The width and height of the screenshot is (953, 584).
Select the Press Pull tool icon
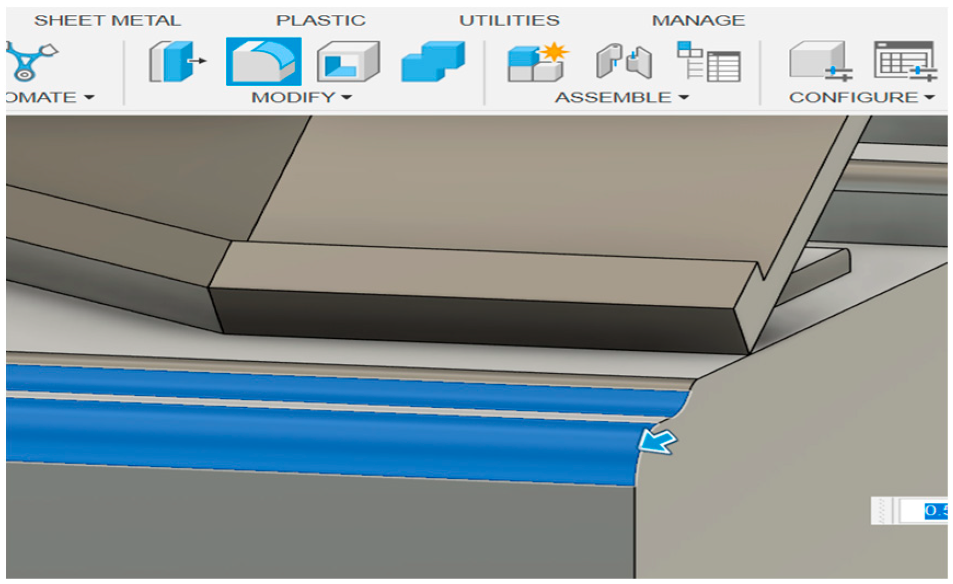coord(177,62)
